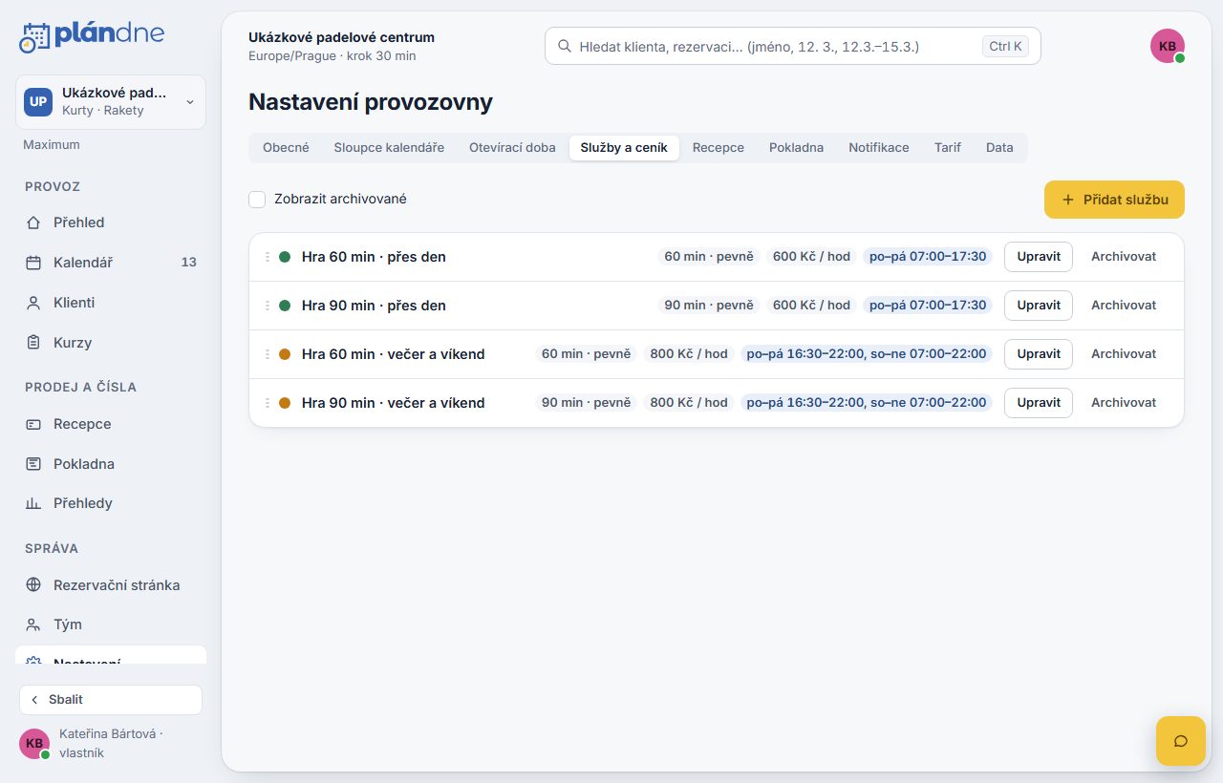
Task: Click the po–pá 07:00–17:30 tag of Hra 90 min · přes den
Action: coord(928,306)
